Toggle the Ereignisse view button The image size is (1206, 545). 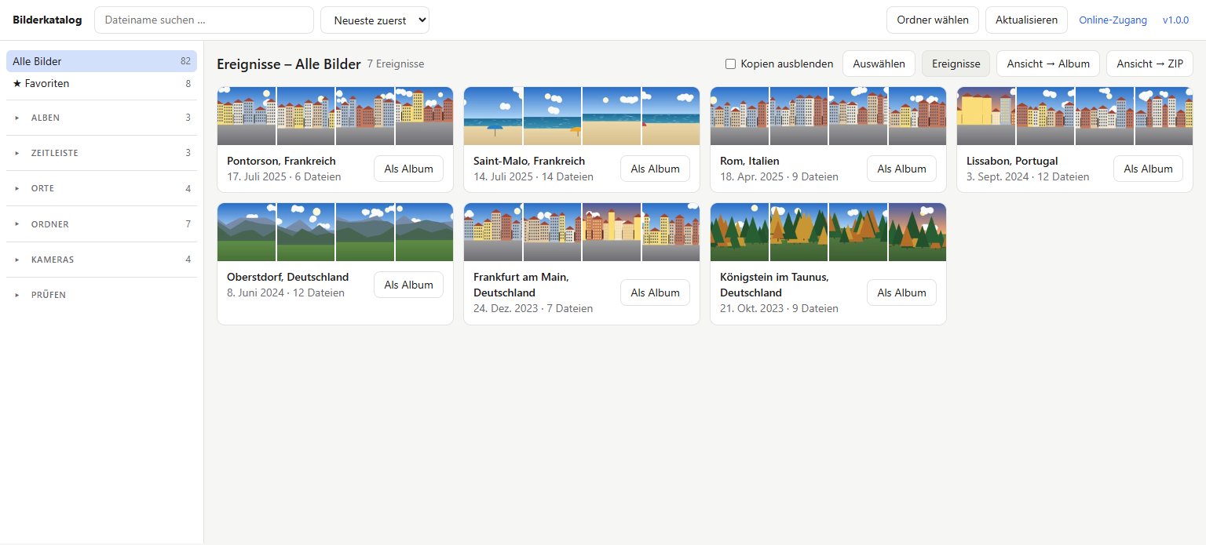956,64
